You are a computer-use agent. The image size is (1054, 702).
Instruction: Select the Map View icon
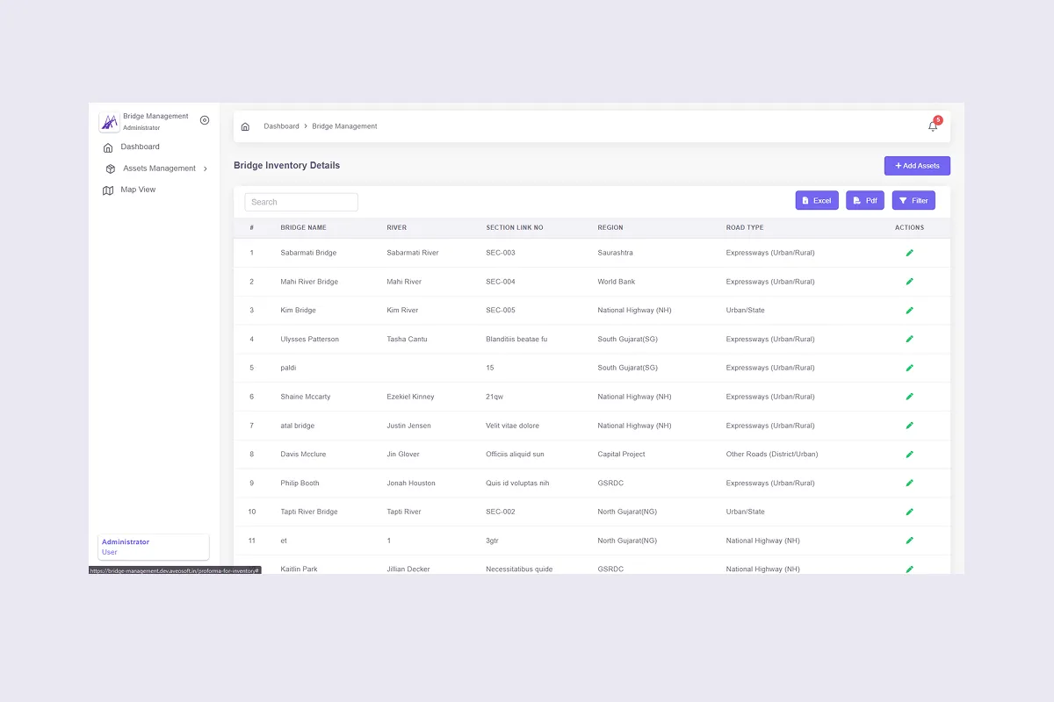(x=109, y=189)
